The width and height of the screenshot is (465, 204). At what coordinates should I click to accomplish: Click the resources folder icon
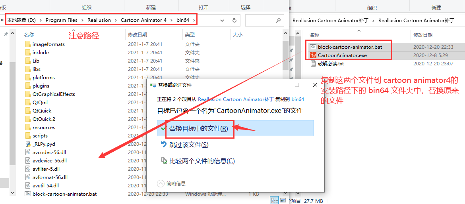pos(28,128)
